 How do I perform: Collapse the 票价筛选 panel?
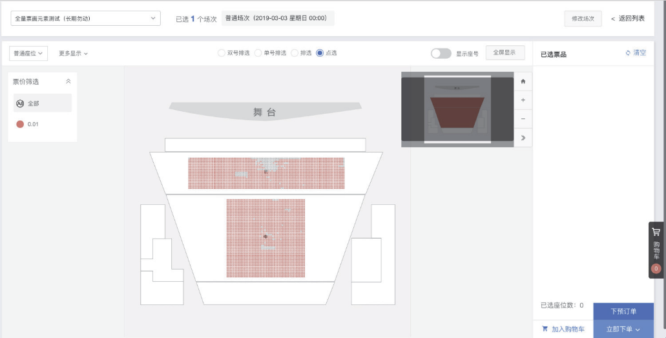[x=68, y=81]
